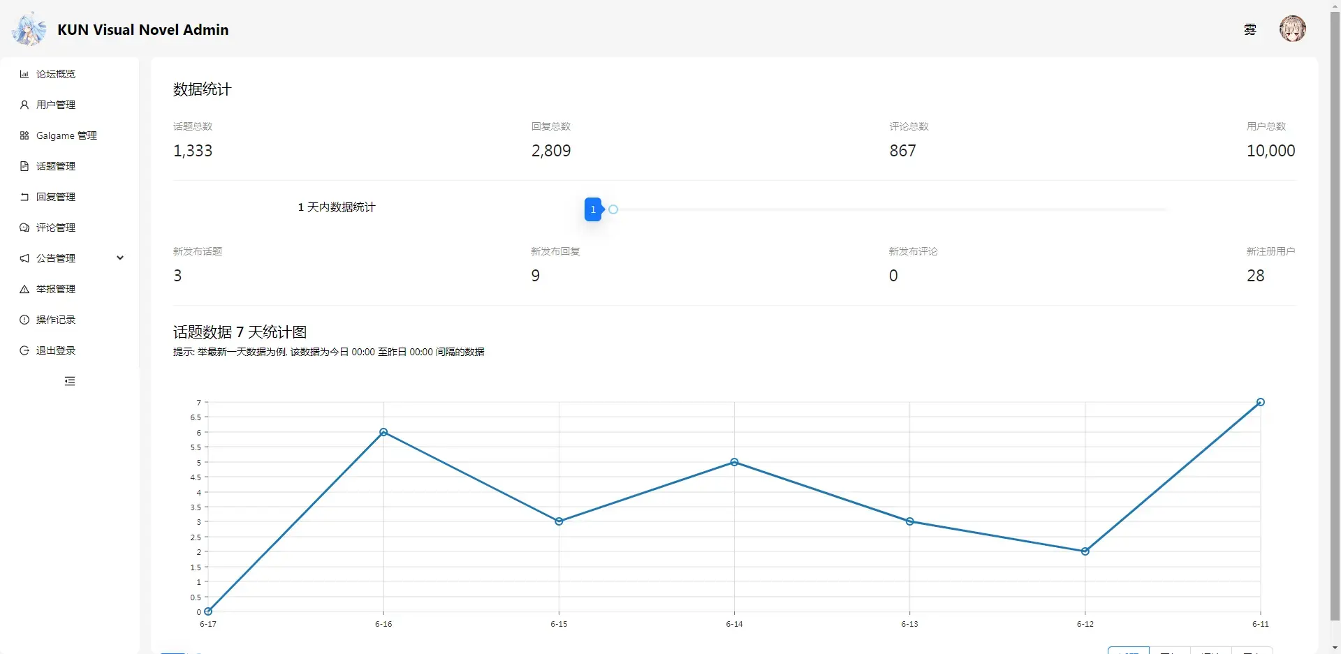Open 话题管理 topic management
This screenshot has height=654, width=1341.
69,166
